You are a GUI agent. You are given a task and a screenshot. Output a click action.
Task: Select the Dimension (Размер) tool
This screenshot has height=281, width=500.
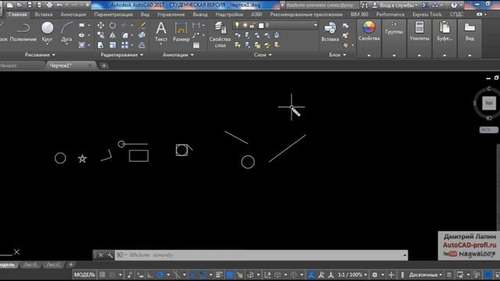click(180, 32)
